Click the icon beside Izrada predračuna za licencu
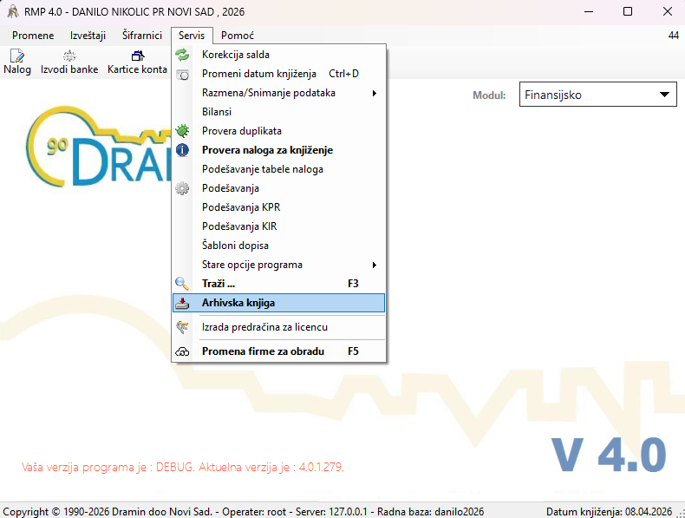Viewport: 685px width, 518px height. click(182, 327)
